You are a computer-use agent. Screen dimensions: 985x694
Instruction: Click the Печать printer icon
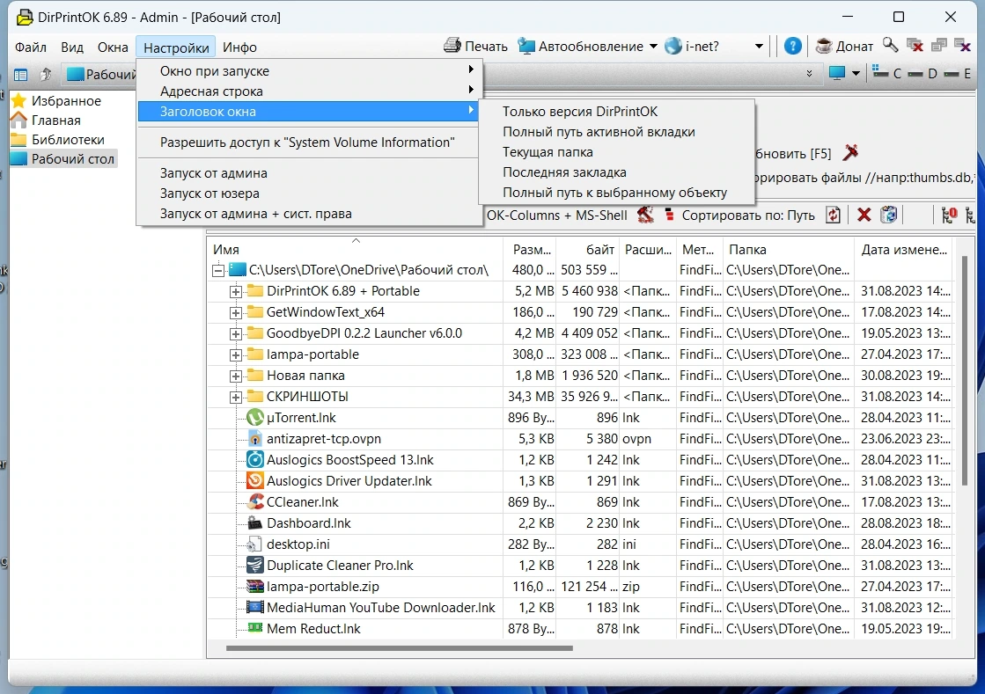(452, 46)
